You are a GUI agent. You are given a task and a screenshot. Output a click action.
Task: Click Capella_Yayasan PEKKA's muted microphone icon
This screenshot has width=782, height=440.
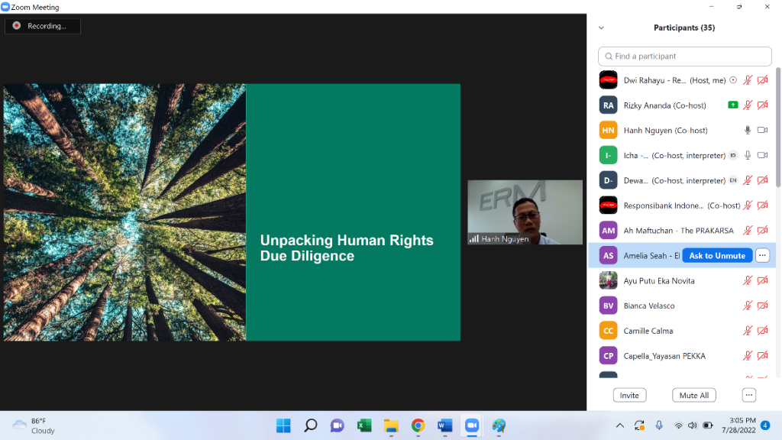click(x=747, y=356)
